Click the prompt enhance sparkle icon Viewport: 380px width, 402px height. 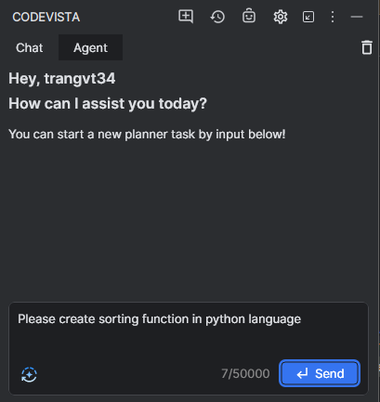[x=29, y=374]
